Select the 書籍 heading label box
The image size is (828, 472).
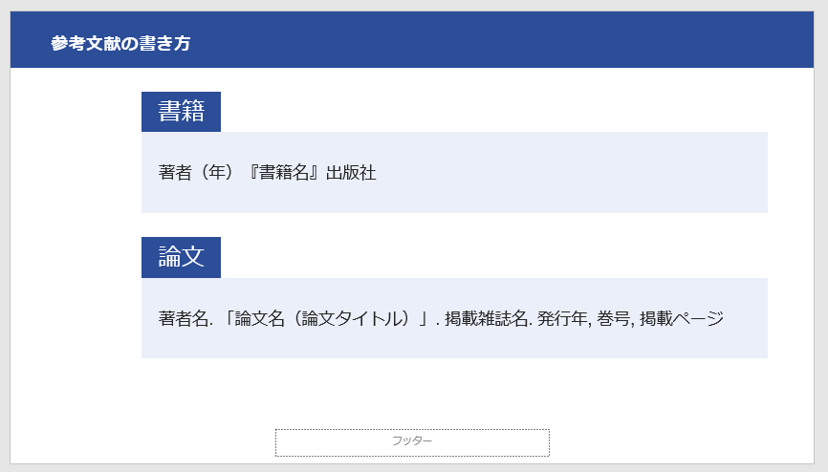click(x=181, y=112)
